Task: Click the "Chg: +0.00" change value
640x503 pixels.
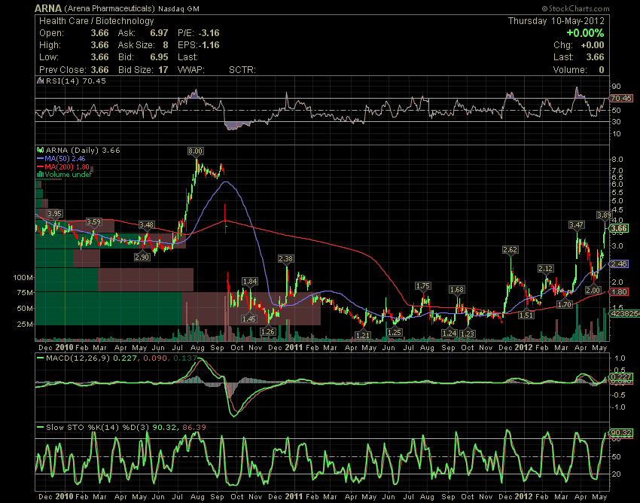Action: [x=579, y=45]
